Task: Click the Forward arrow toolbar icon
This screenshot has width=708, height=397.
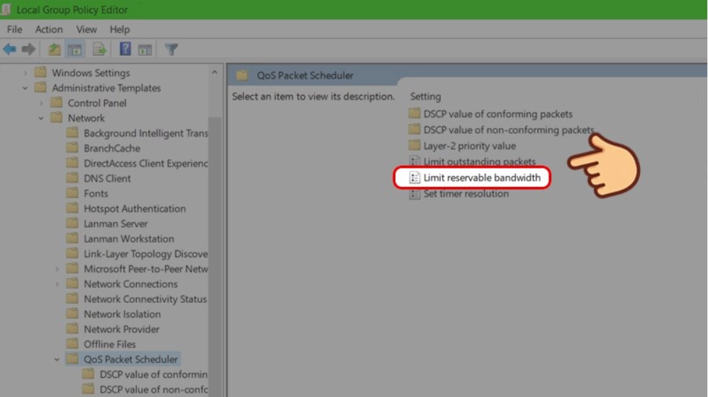Action: pos(28,49)
